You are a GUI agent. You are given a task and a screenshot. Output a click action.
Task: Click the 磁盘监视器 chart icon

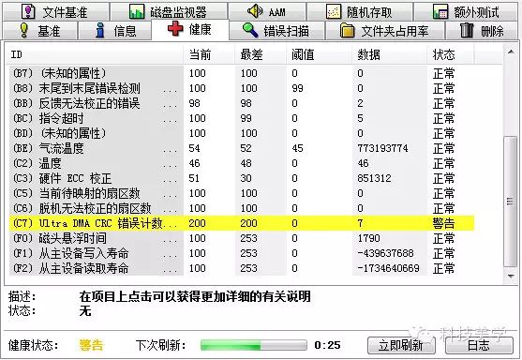click(137, 11)
